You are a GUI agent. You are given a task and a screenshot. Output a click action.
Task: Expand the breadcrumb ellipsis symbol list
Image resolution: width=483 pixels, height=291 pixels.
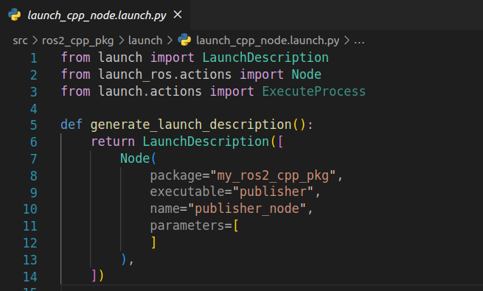click(359, 41)
